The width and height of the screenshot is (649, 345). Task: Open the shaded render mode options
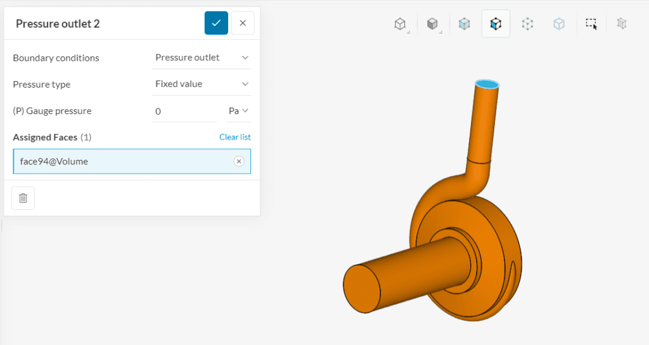tap(432, 24)
